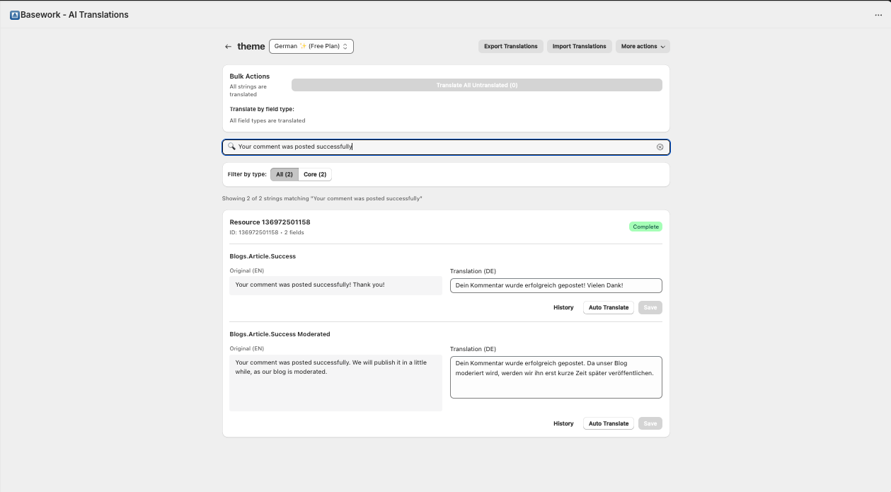The image size is (891, 492).
Task: Click the Basework app logo icon
Action: click(x=15, y=15)
